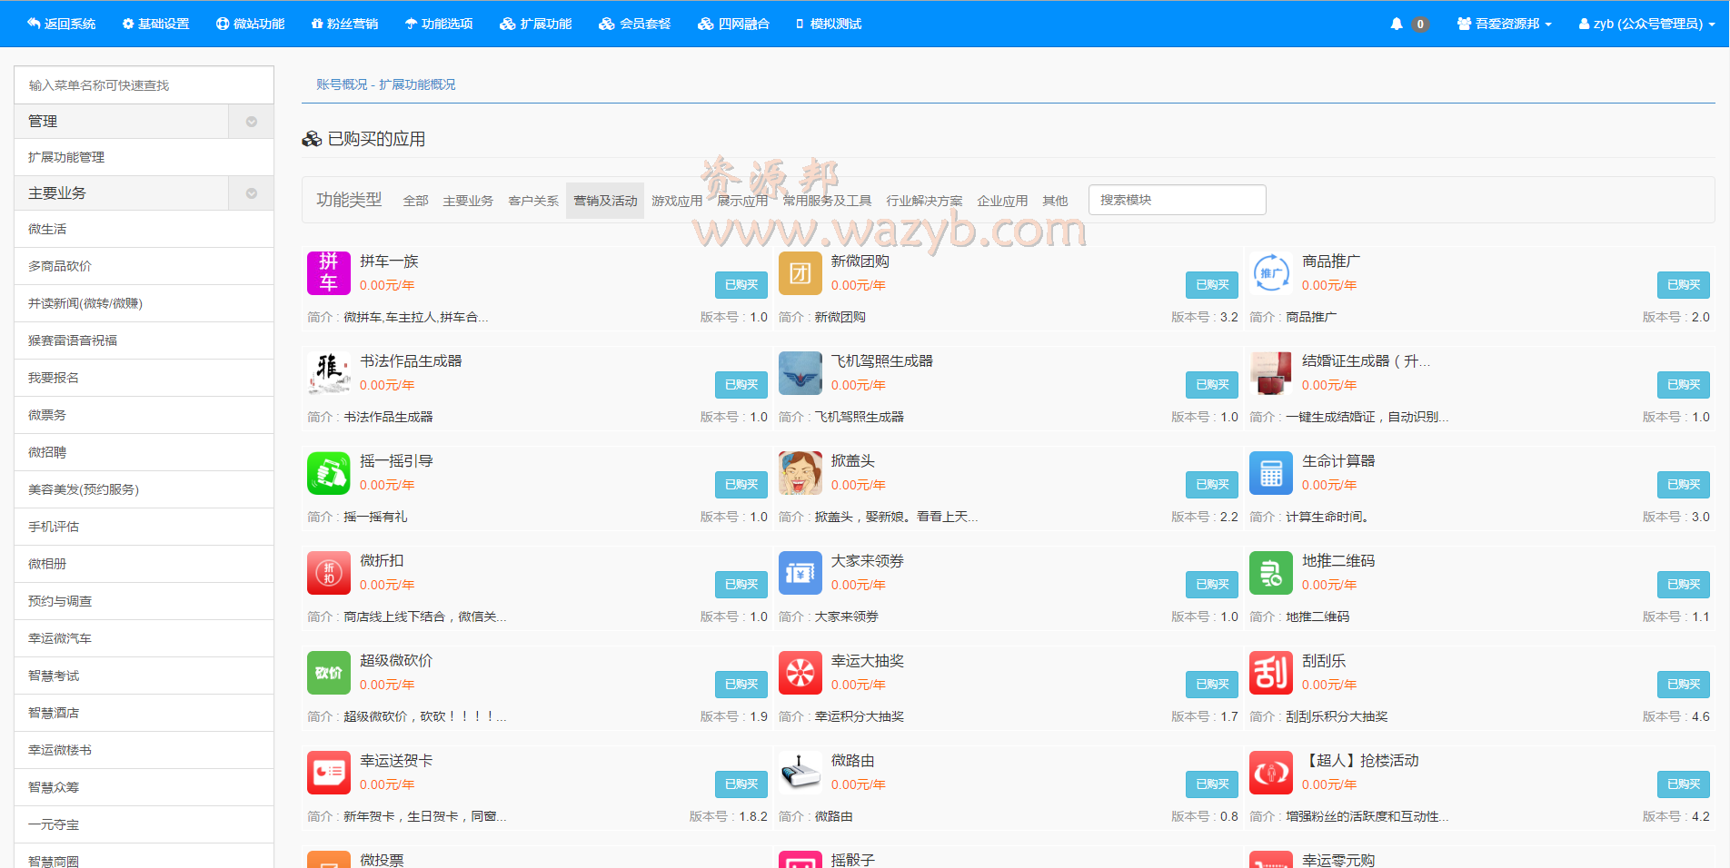Select the 营销及活动 filter tab
The image size is (1730, 868).
[x=605, y=201]
